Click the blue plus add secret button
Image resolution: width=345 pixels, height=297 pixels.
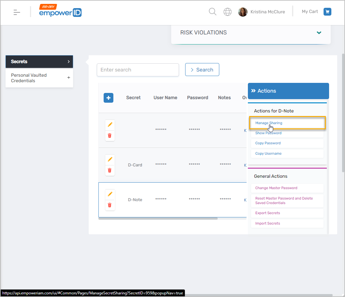109,98
